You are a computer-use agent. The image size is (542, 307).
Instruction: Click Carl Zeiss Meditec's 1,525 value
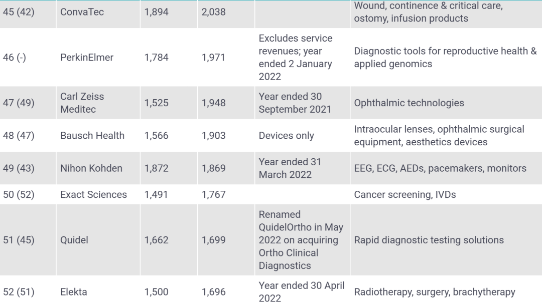point(156,103)
